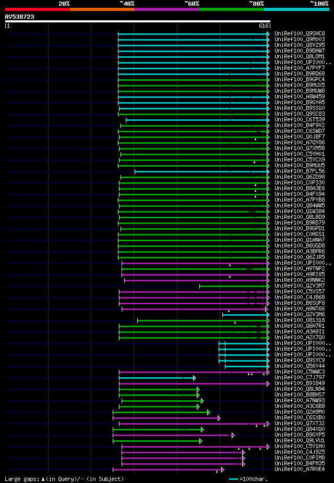
Task: Click the cyan ~100% identity legend segment
Action: pos(296,9)
